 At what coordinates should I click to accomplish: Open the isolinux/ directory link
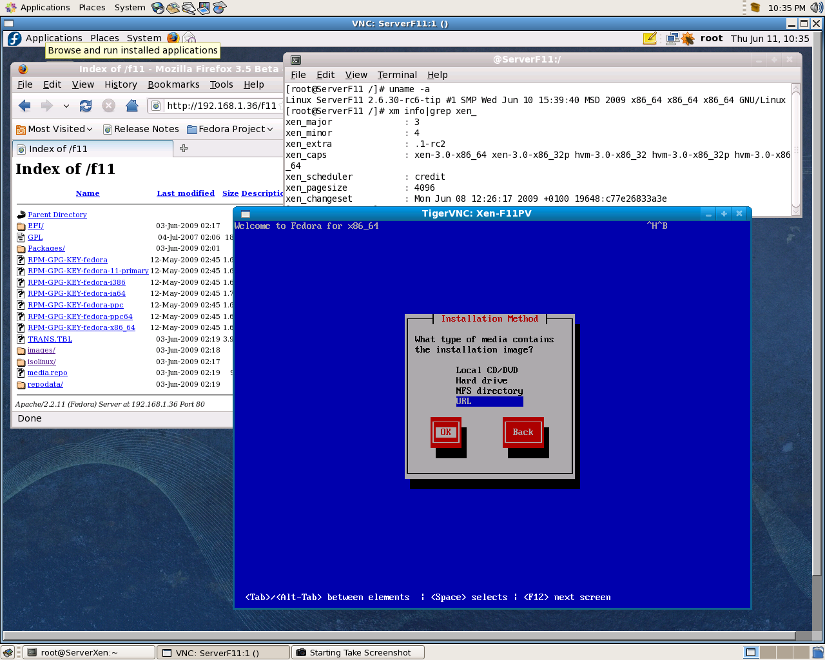[x=42, y=362]
